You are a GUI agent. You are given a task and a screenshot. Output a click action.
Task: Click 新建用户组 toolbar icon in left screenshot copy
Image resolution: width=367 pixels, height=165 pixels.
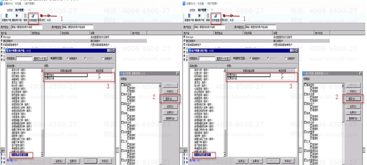point(7,18)
